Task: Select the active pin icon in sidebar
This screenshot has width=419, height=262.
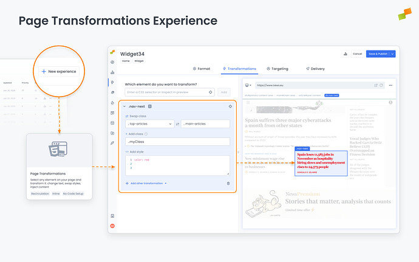Action: tap(112, 83)
